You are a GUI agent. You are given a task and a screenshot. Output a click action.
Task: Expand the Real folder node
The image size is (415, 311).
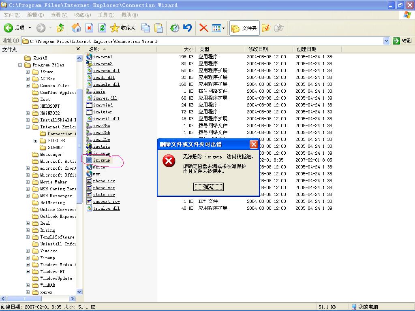tap(28, 223)
